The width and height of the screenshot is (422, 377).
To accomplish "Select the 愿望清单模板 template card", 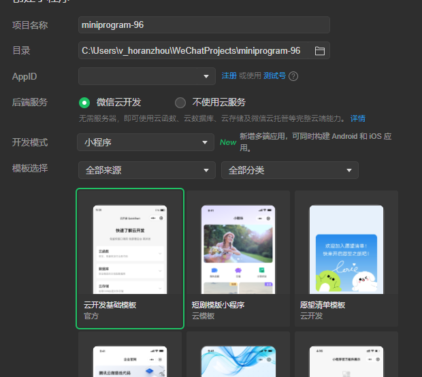I will (346, 259).
